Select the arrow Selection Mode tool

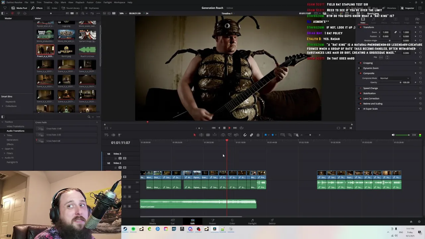[195, 135]
